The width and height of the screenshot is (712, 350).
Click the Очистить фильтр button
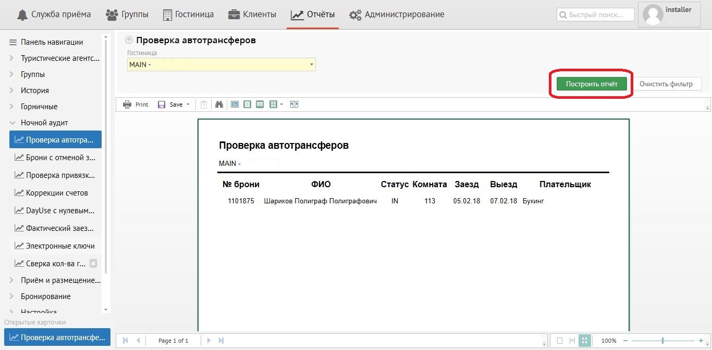pos(666,84)
